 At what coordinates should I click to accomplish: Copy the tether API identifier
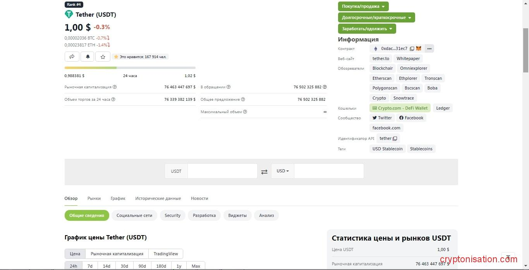[395, 139]
